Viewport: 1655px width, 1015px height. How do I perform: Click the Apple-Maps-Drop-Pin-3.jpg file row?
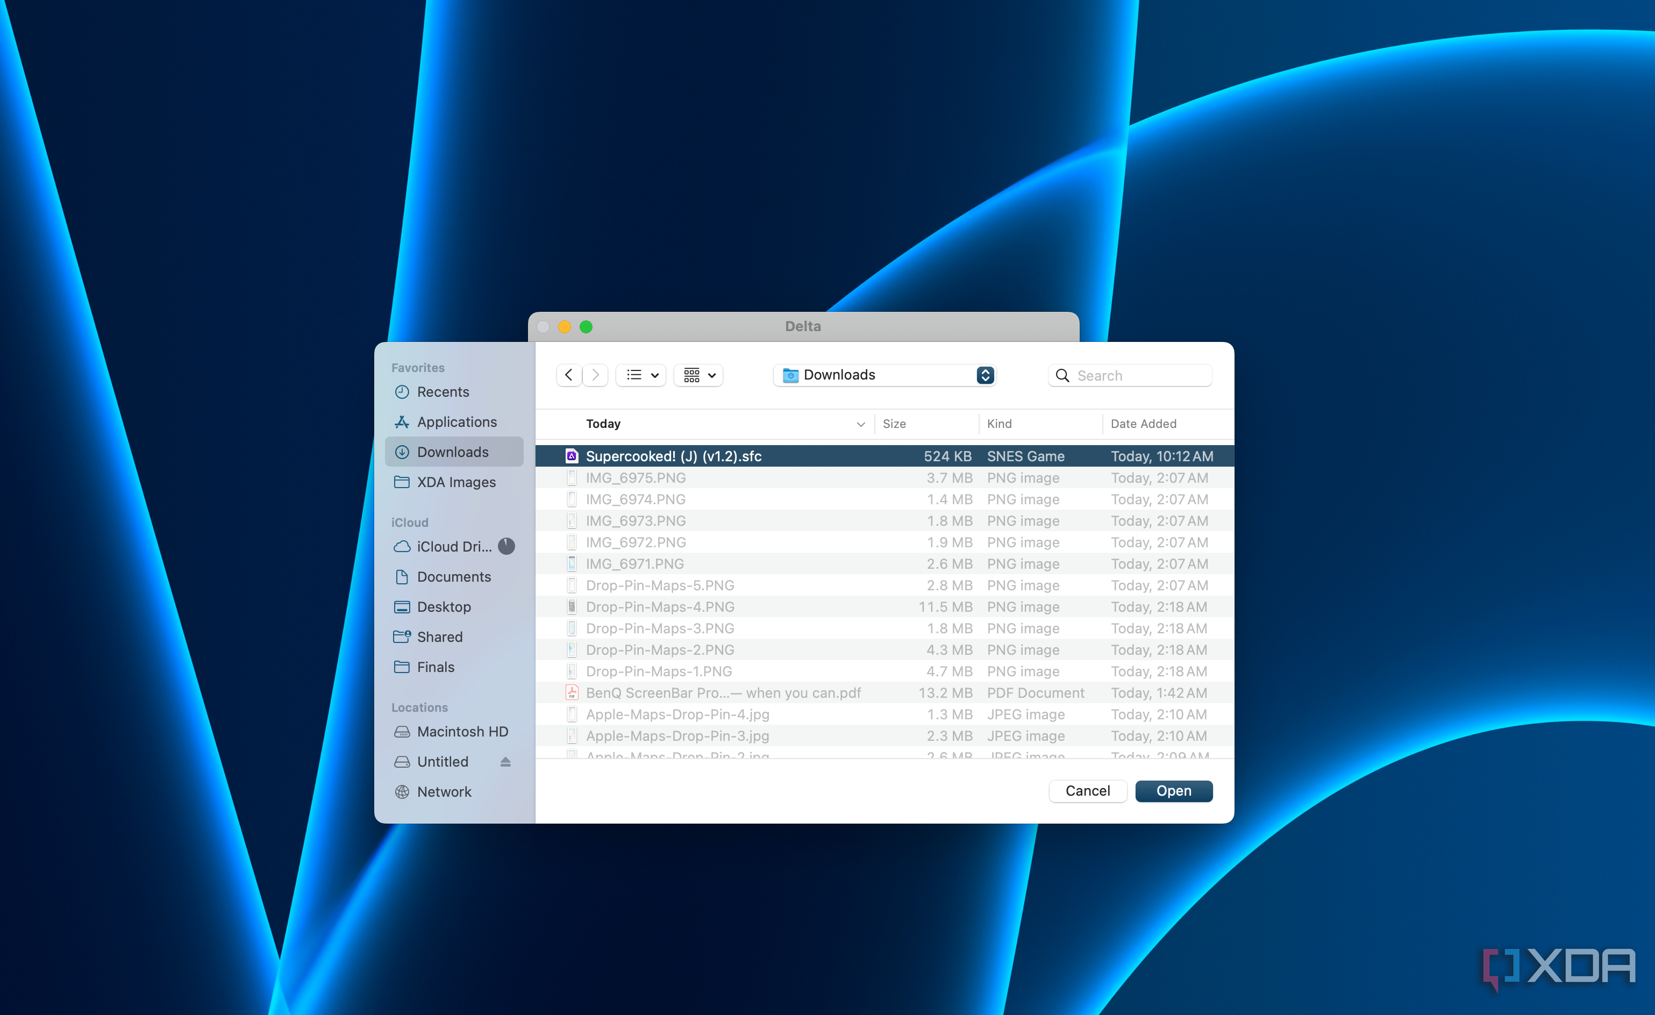point(884,735)
